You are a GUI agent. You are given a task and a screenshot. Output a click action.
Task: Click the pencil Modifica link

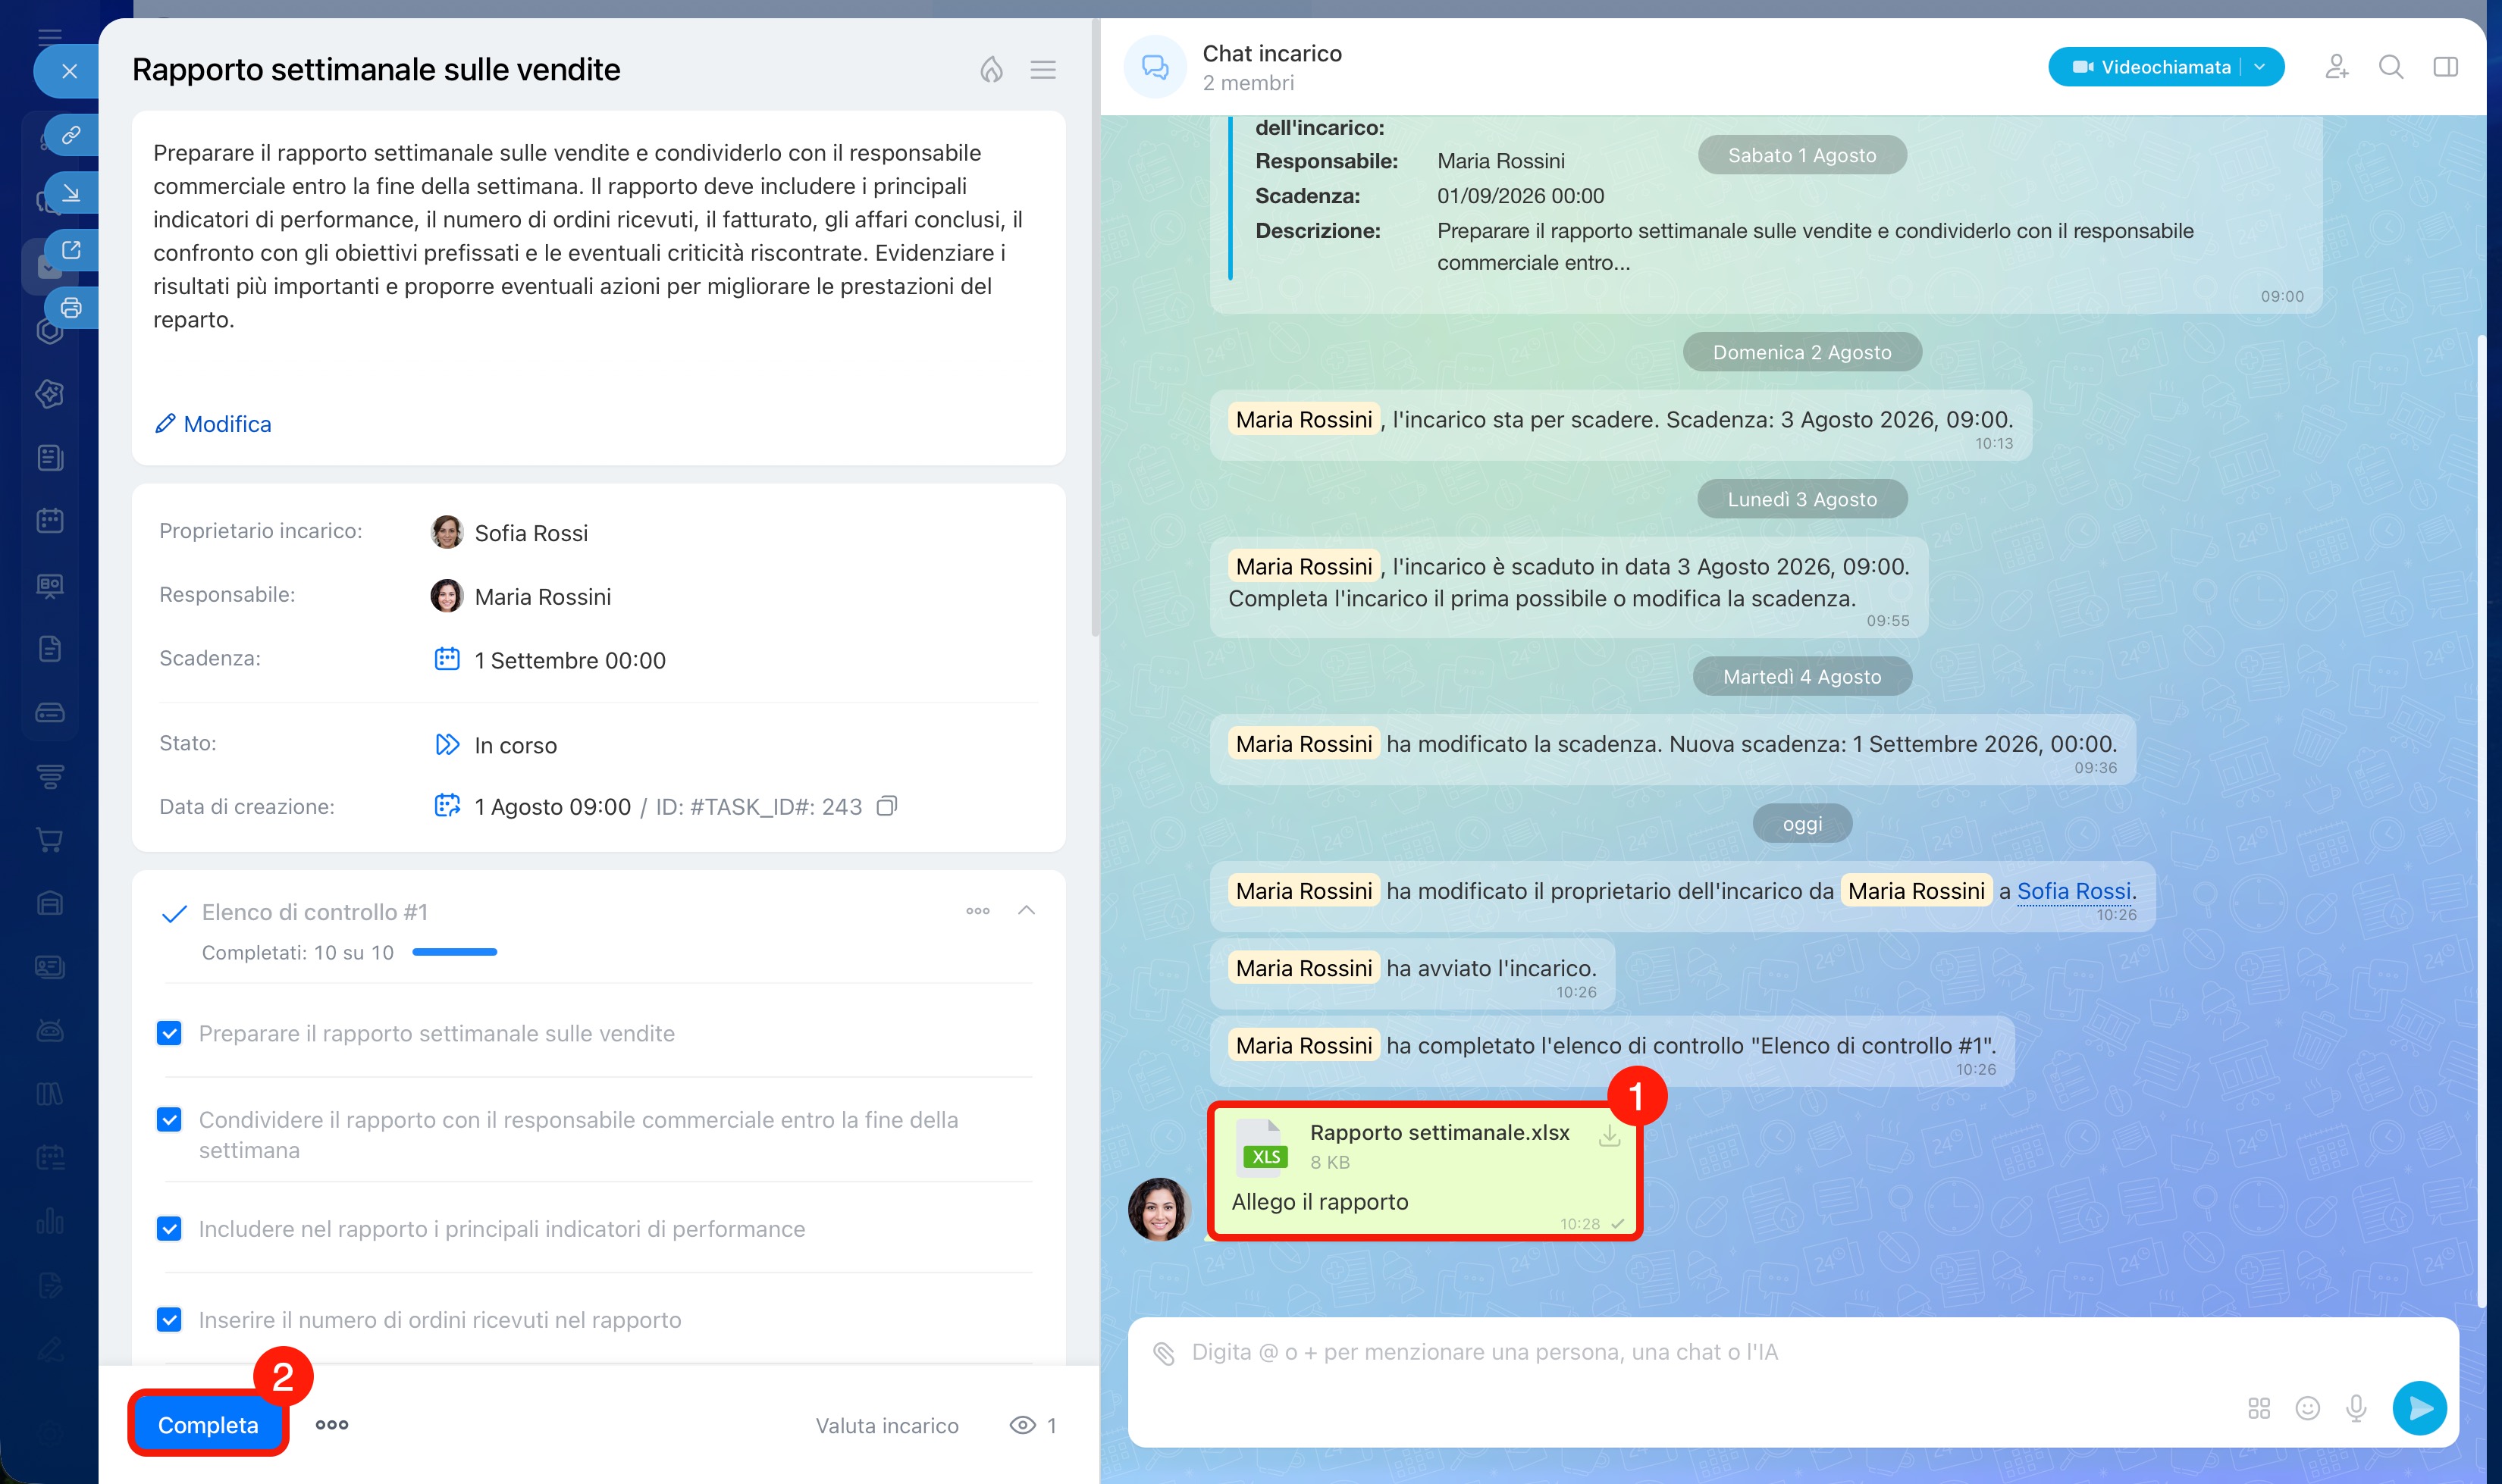(213, 424)
